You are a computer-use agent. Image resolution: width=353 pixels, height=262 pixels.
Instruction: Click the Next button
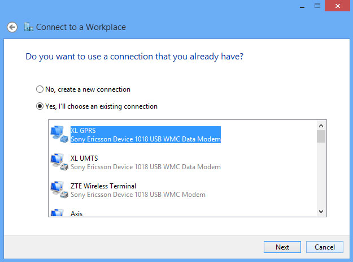coord(282,247)
